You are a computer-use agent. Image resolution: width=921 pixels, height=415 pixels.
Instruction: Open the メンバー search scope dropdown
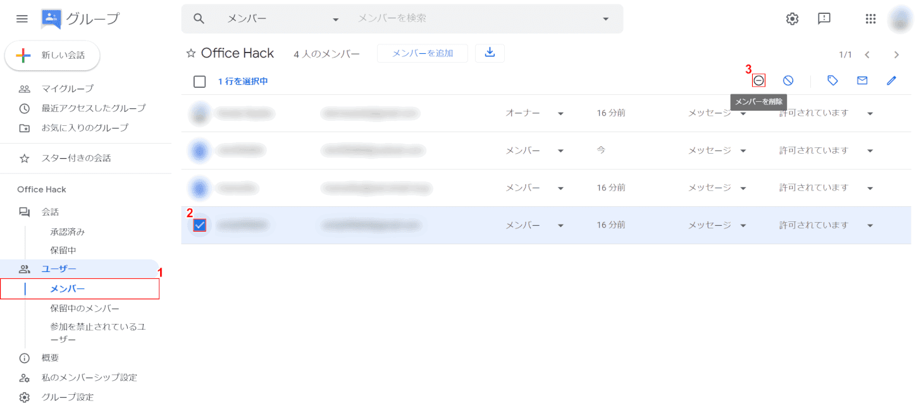283,19
